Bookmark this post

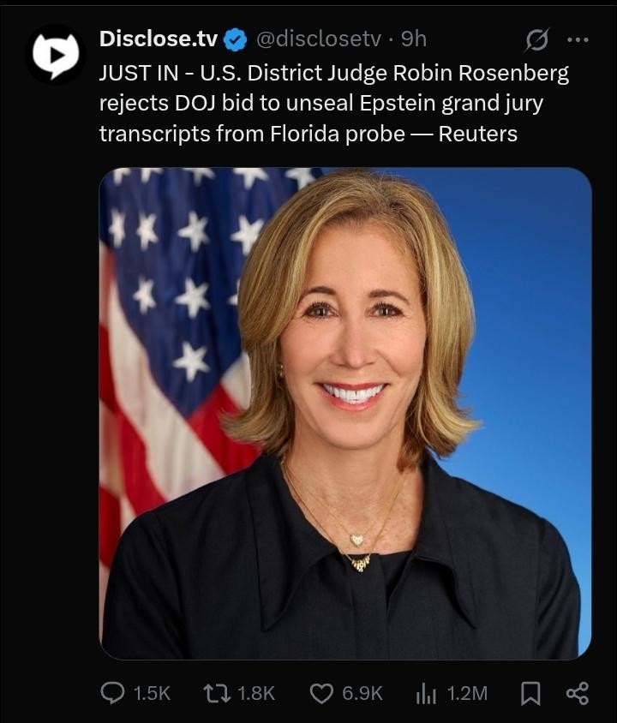[x=530, y=694]
